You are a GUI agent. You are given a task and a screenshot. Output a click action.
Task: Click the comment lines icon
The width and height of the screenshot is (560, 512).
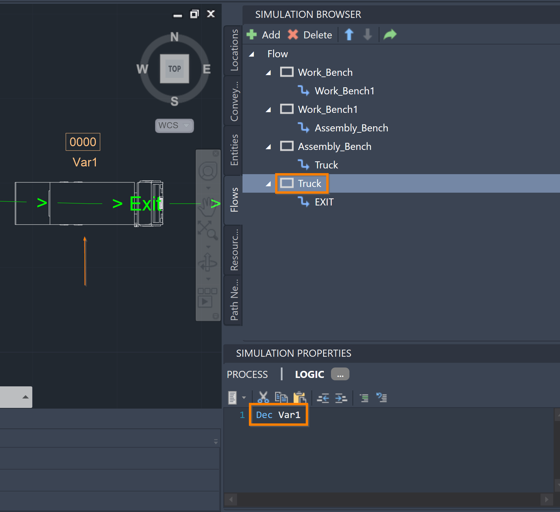364,398
